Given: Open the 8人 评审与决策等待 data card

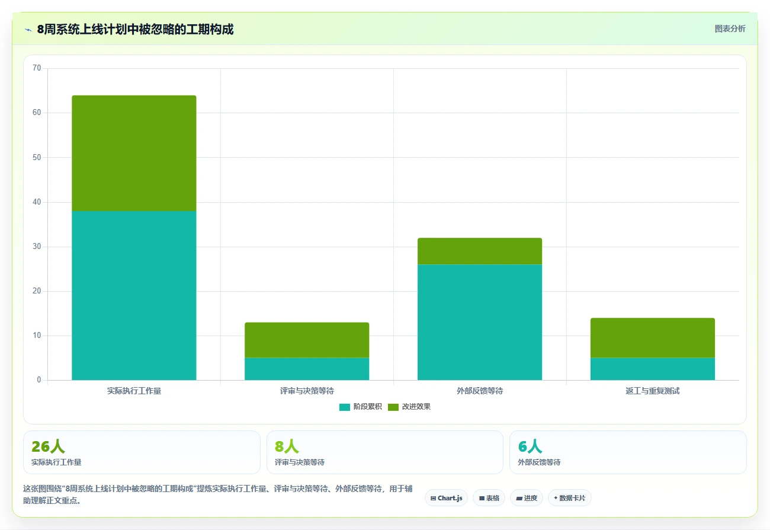Looking at the screenshot, I should 385,452.
